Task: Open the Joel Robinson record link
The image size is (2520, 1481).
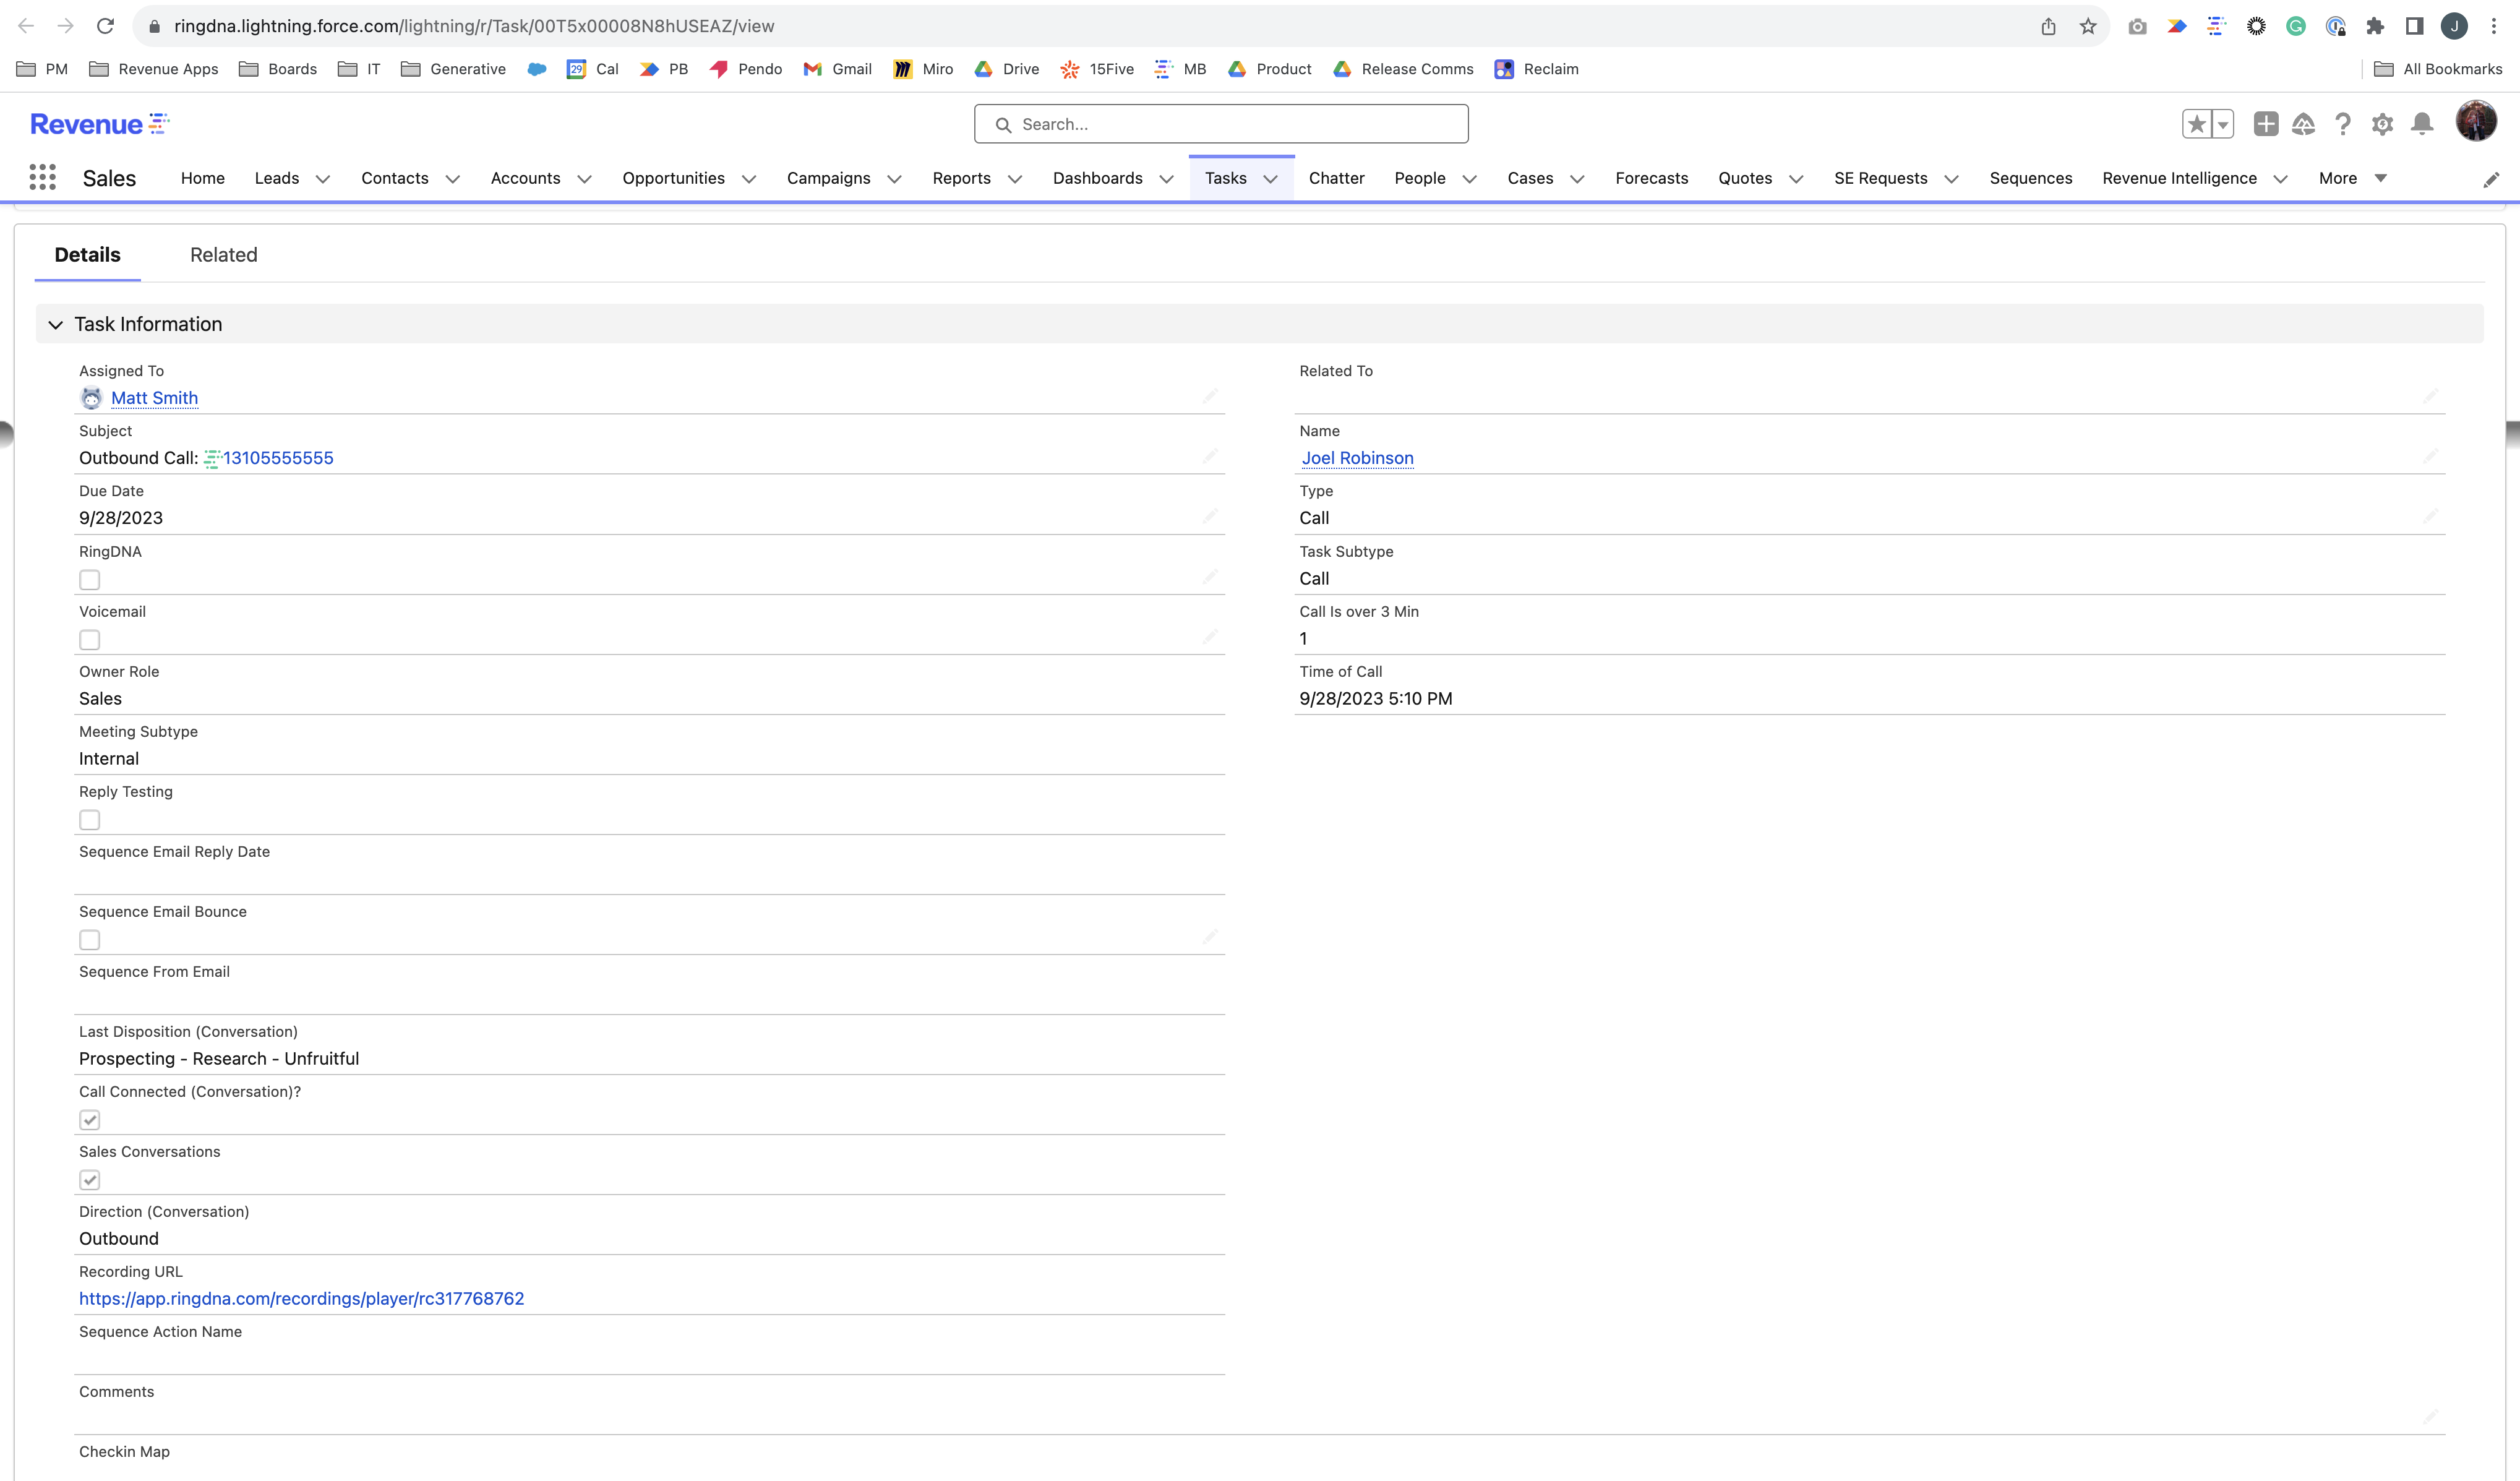Action: (1357, 458)
